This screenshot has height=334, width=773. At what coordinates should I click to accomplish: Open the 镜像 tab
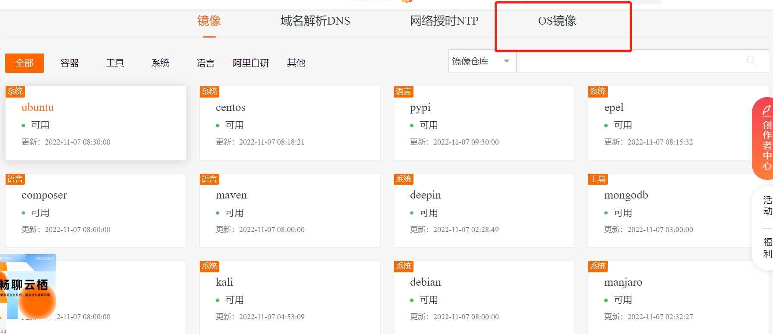pos(209,21)
